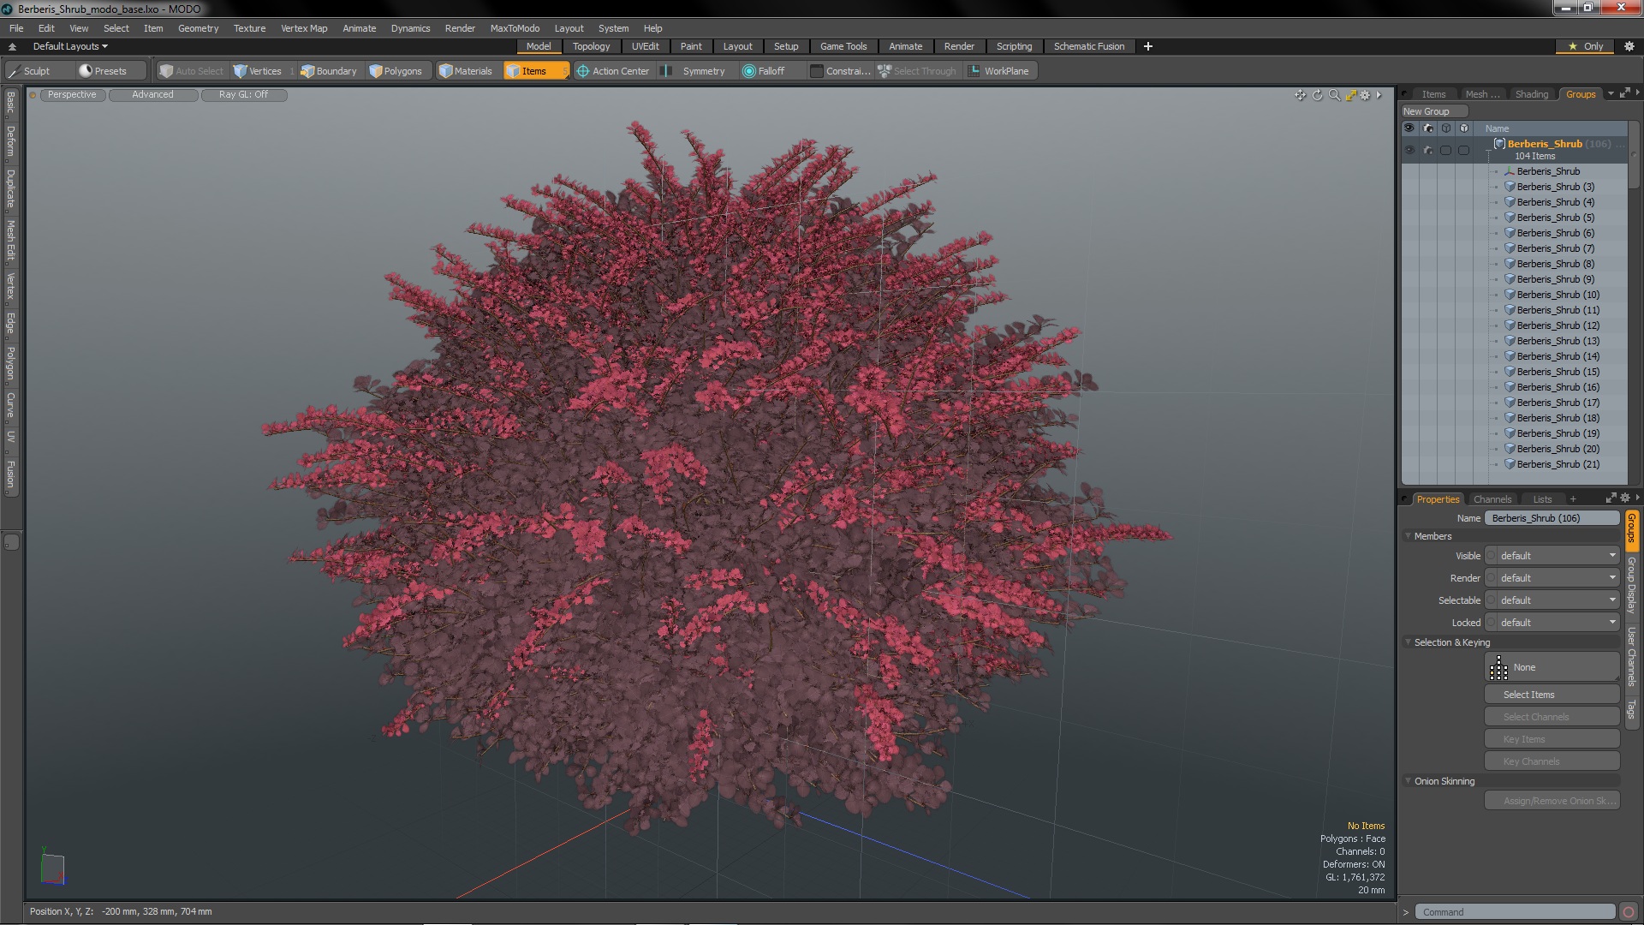Open the vertical Group Display side tab
This screenshot has height=925, width=1644.
click(x=1632, y=584)
